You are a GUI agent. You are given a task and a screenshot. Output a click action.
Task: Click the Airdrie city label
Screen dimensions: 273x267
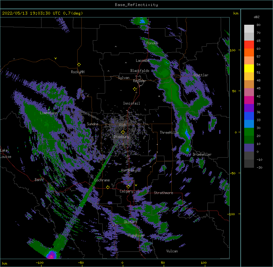coord(128,170)
